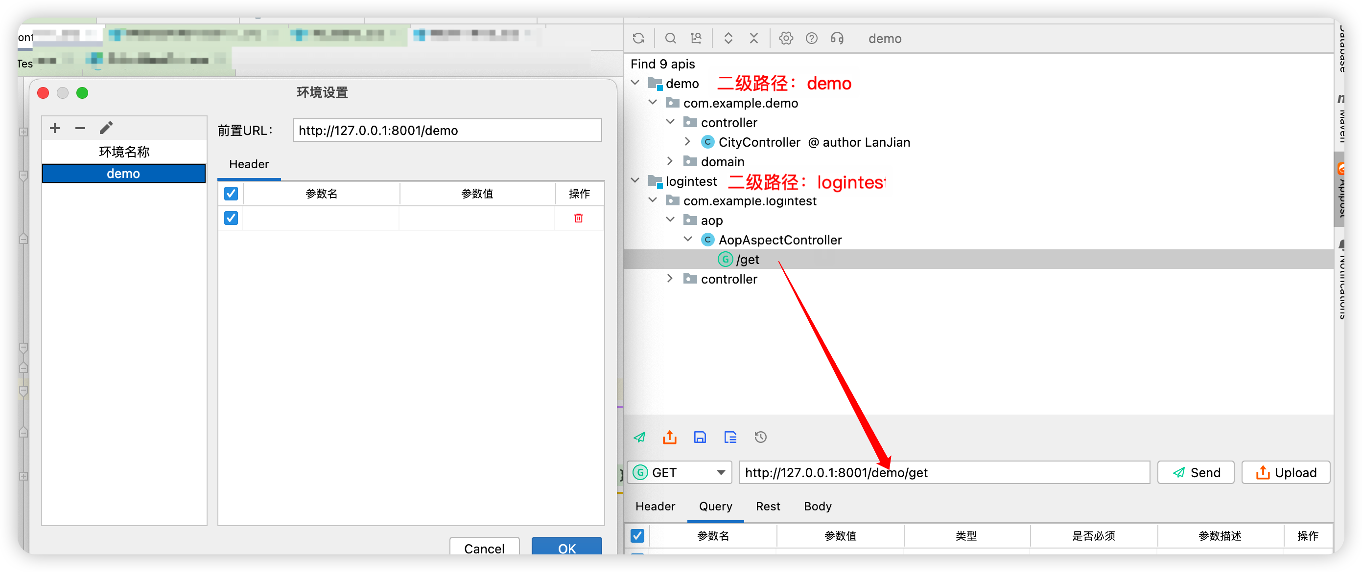Click the 参数名 header in the environment dialog
Screen dimensions: 1362x572
pos(322,193)
